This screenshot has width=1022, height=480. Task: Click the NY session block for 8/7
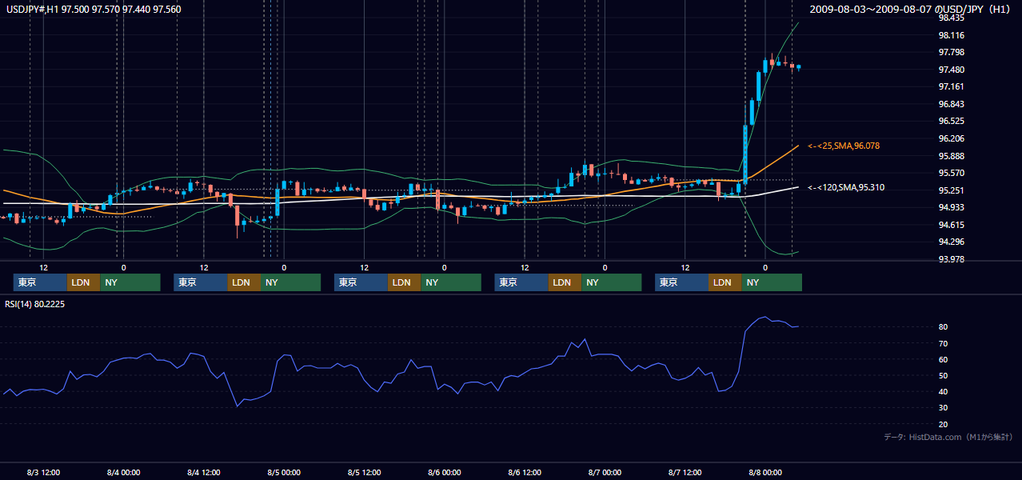772,282
